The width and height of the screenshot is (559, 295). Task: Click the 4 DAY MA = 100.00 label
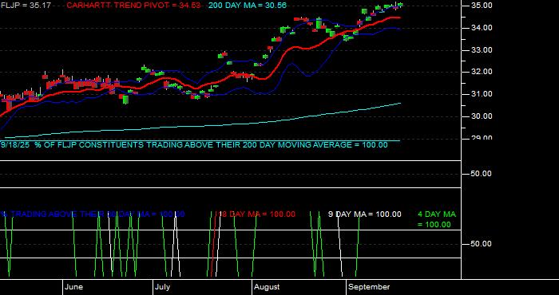coord(437,219)
